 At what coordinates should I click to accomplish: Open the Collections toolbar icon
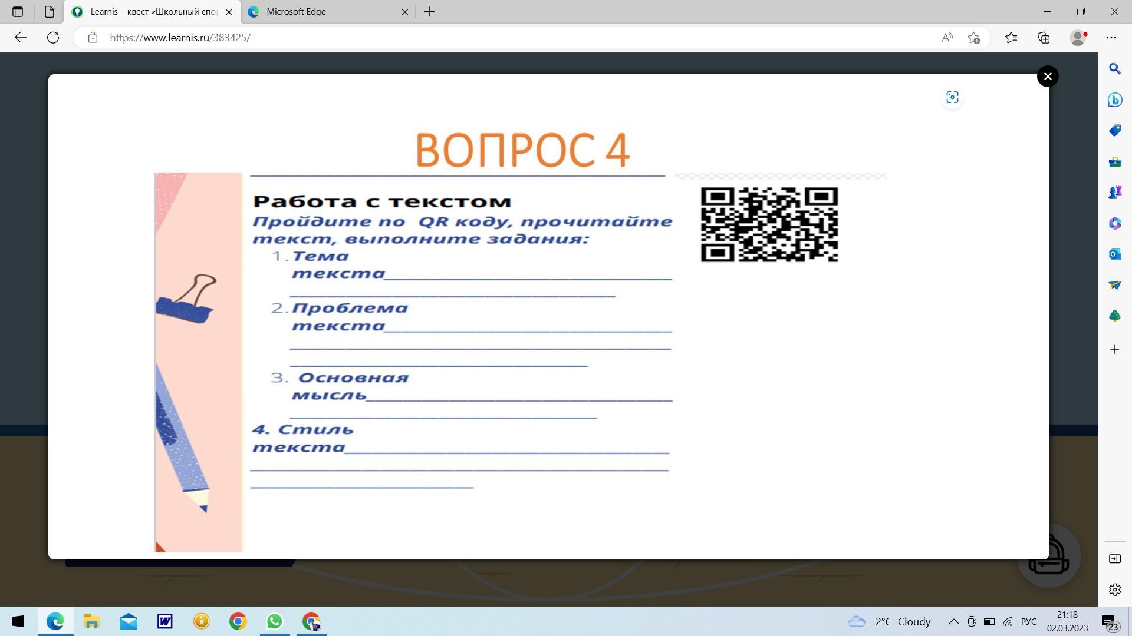click(1044, 38)
